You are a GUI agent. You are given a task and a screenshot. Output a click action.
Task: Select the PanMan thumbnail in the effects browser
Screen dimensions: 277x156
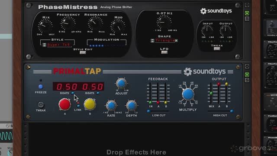click(271, 123)
